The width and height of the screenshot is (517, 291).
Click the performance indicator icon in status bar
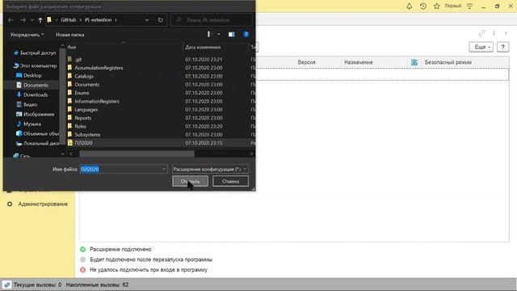(6, 285)
